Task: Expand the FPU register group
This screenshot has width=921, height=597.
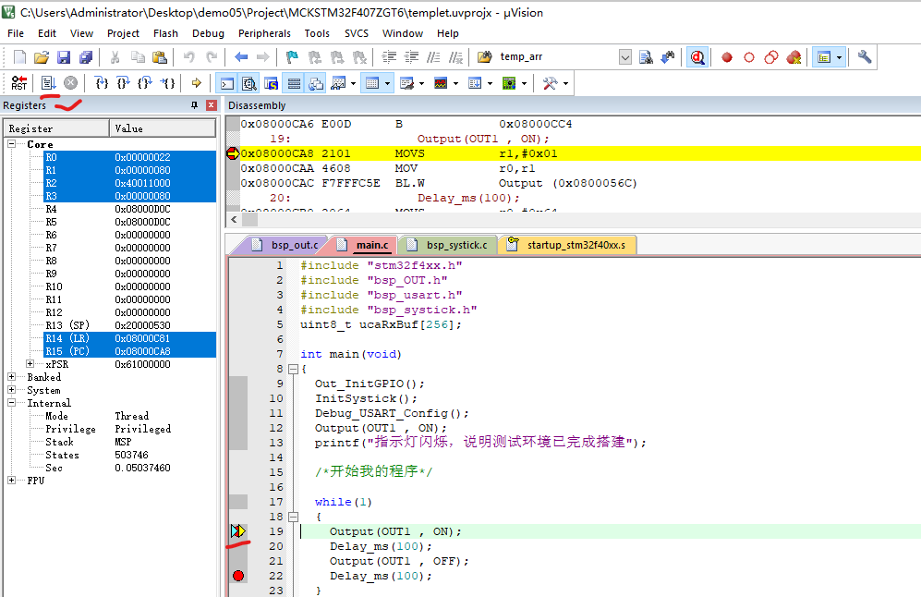Action: (11, 480)
